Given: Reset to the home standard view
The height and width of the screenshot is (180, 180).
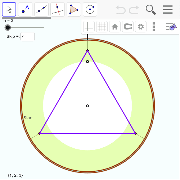Looking at the screenshot, I should [x=115, y=27].
